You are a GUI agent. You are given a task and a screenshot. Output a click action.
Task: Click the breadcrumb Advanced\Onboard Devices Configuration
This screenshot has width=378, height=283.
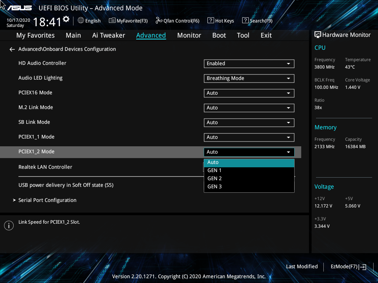pyautogui.click(x=67, y=49)
